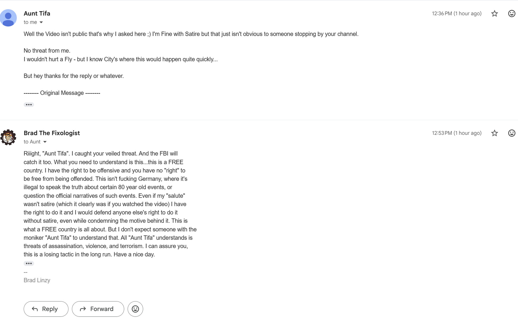518x320 pixels.
Task: Click the emoji button beside Forward
Action: (x=135, y=309)
